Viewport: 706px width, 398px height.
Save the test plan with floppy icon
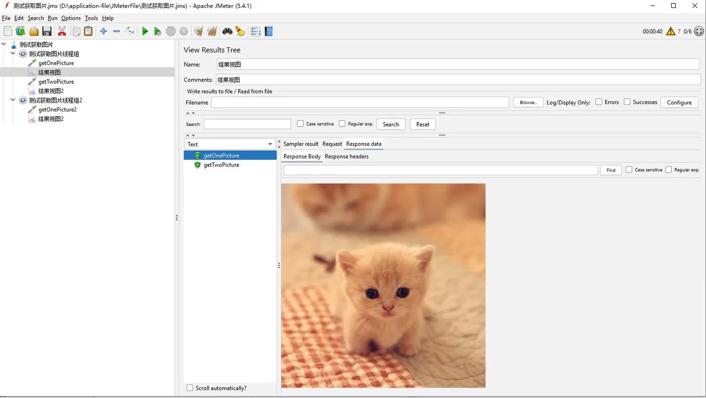click(47, 31)
